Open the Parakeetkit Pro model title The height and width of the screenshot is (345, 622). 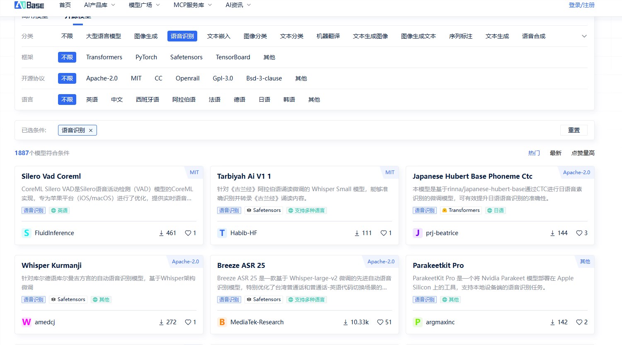(x=438, y=265)
